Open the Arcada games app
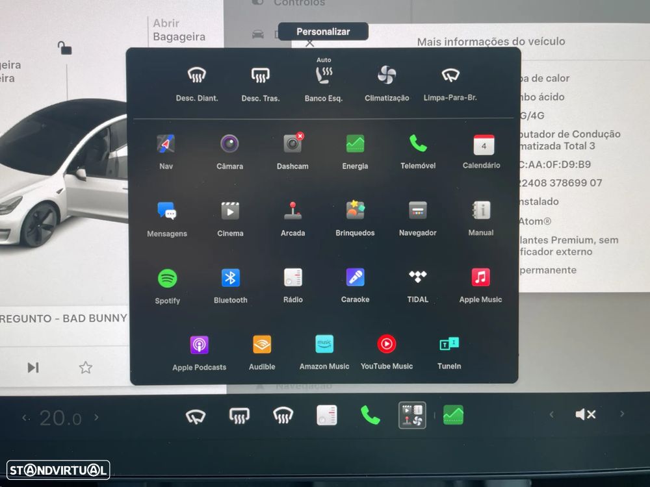This screenshot has width=650, height=487. click(293, 219)
